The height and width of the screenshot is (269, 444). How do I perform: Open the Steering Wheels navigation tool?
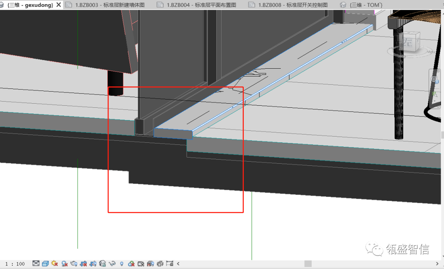(x=435, y=79)
